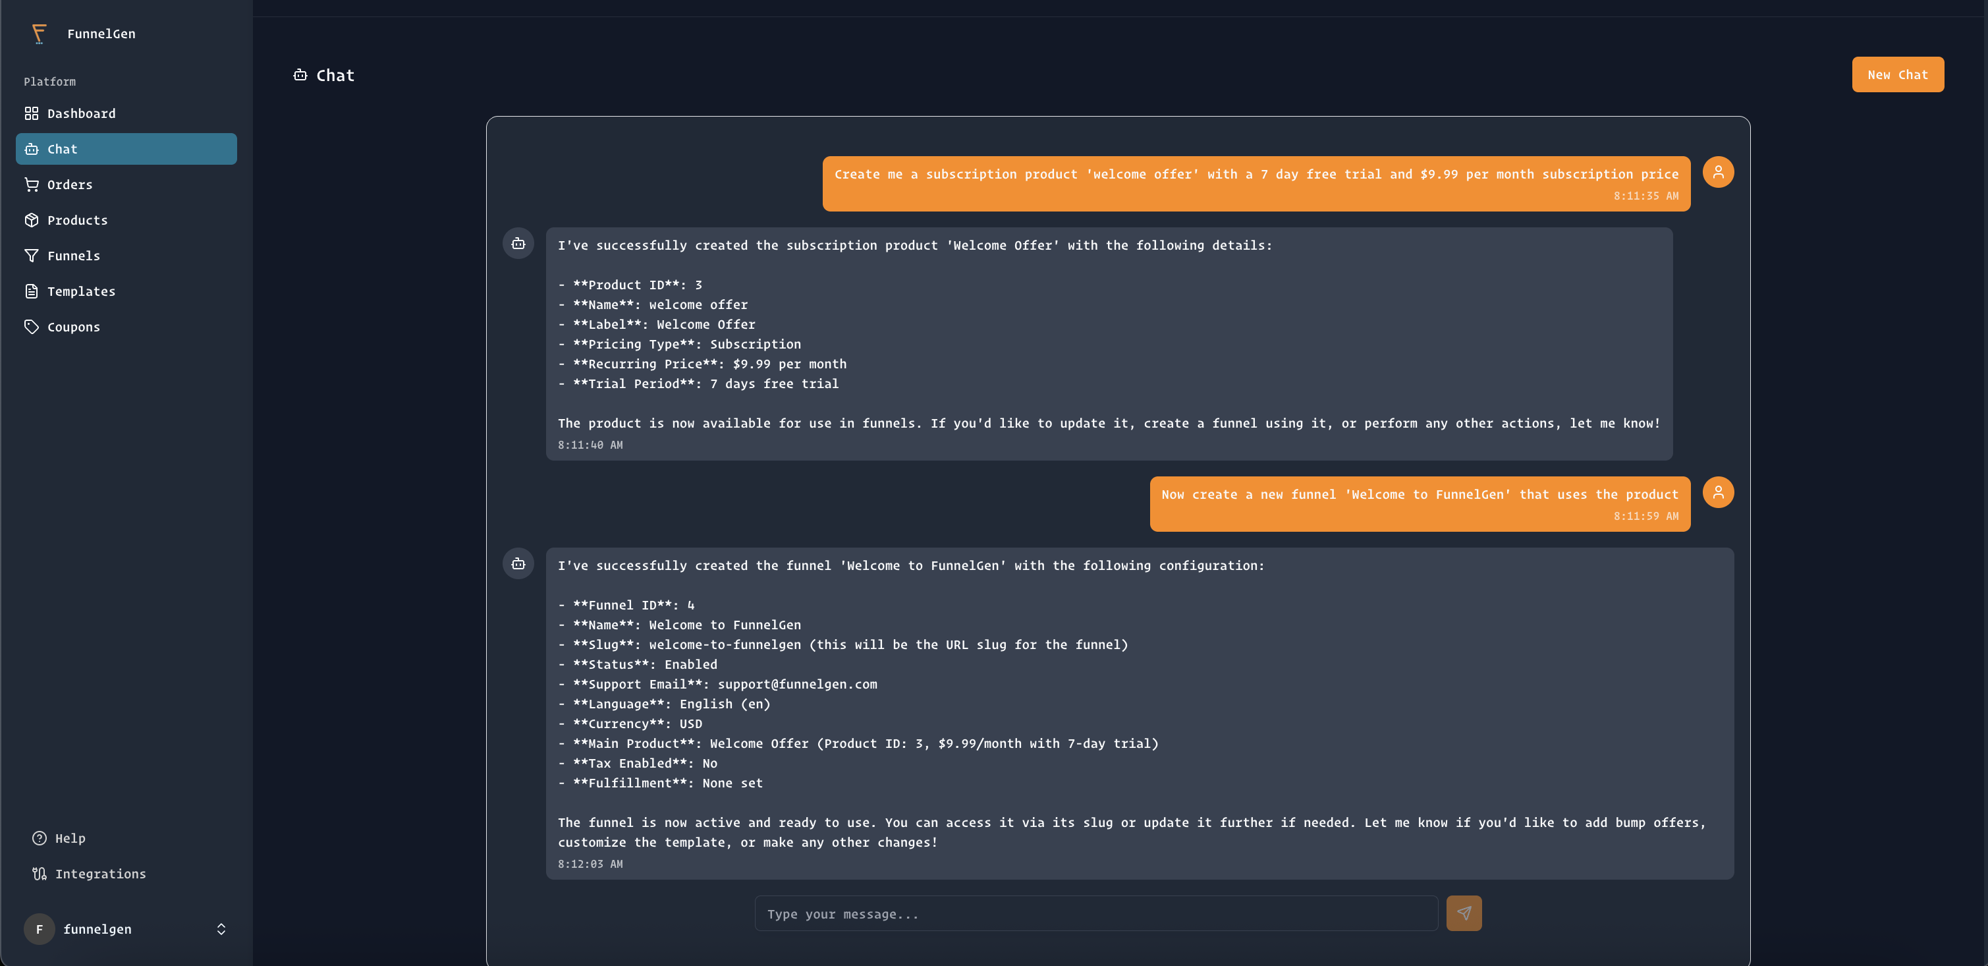Expand the funnelgen account switcher chevron
Viewport: 1988px width, 966px height.
[221, 929]
